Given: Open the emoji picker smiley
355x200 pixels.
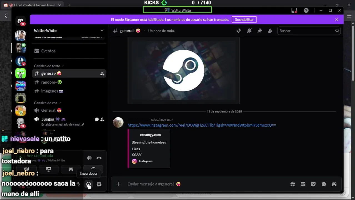Looking at the screenshot, I should pos(324,184).
